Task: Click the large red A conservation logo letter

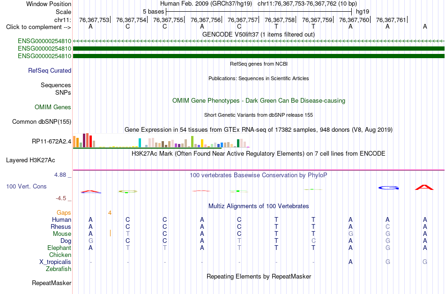Action: click(424, 187)
